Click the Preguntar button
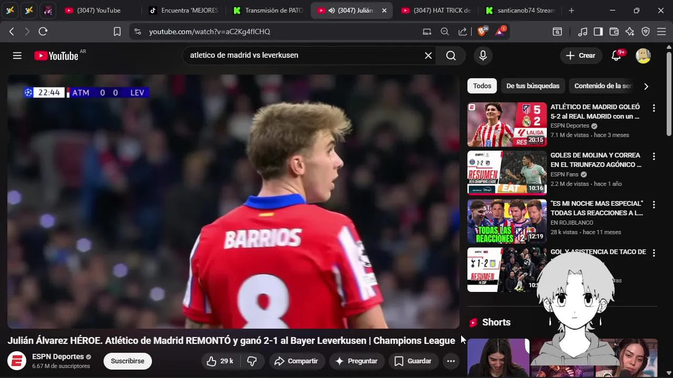 (356, 361)
